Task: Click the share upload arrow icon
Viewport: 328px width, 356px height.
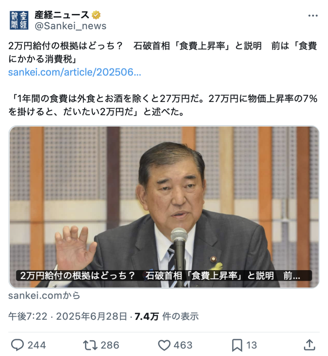Action: [310, 345]
